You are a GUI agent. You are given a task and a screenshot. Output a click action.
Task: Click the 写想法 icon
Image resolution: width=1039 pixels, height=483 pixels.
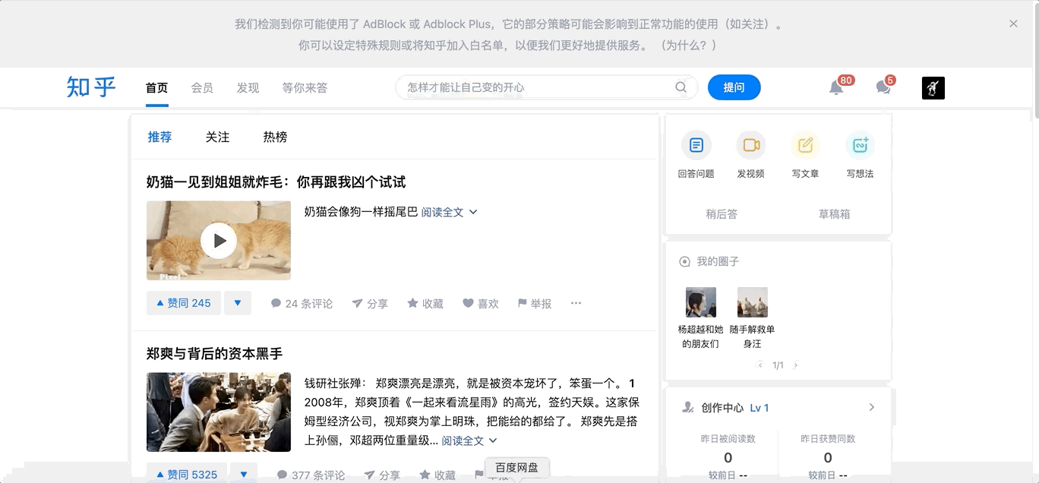(860, 145)
